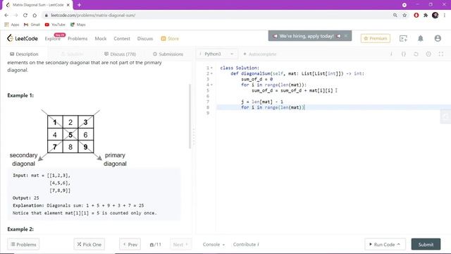Collapse code fold at line 2
Image resolution: width=451 pixels, height=254 pixels.
click(x=211, y=73)
